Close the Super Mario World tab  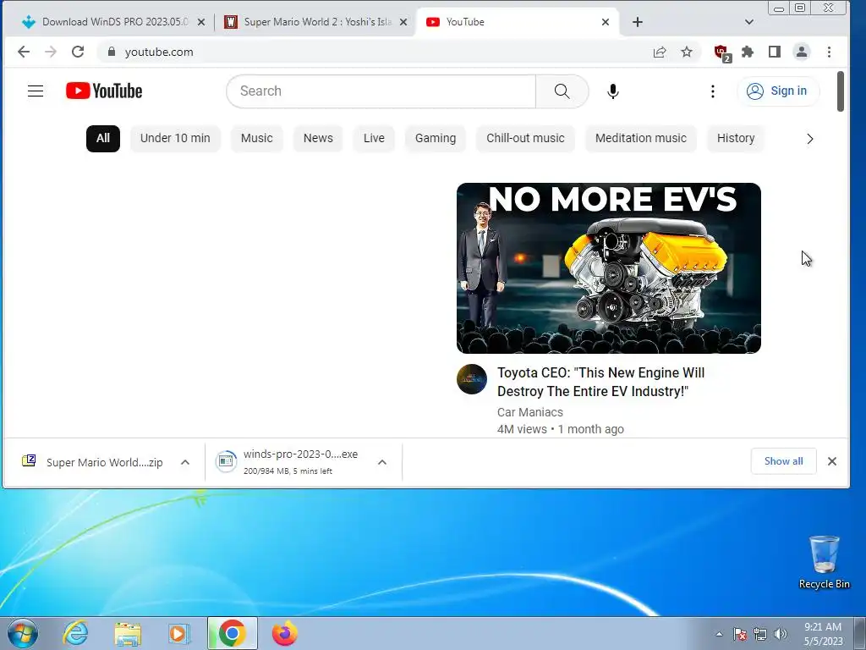pos(403,22)
